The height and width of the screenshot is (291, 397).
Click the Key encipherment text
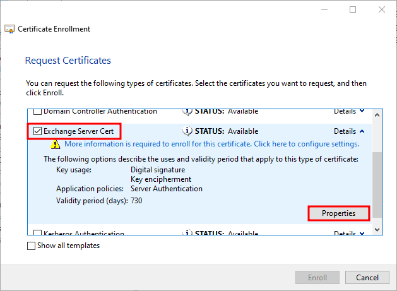pos(161,179)
